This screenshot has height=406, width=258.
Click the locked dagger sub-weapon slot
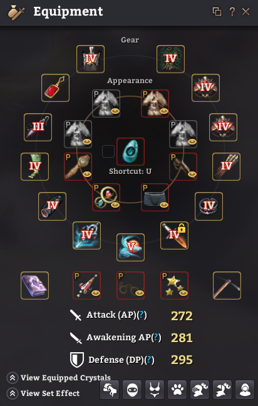(174, 235)
